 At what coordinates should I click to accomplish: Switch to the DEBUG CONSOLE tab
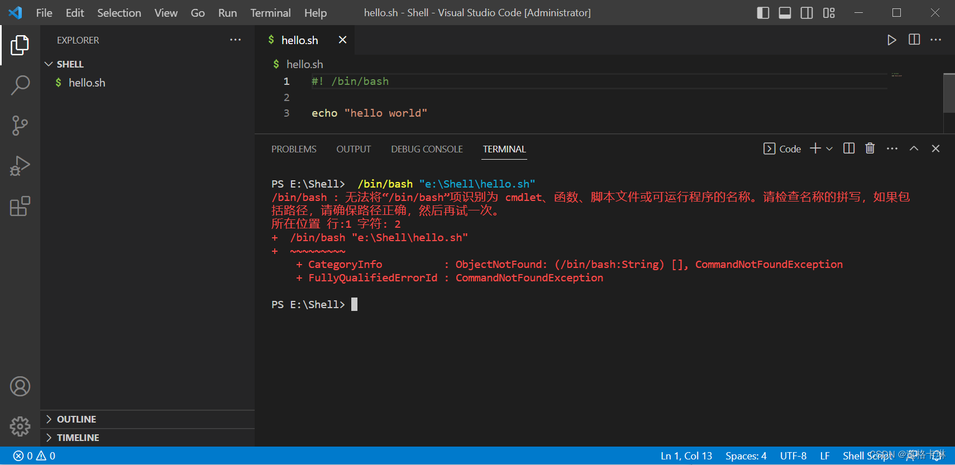pos(427,149)
